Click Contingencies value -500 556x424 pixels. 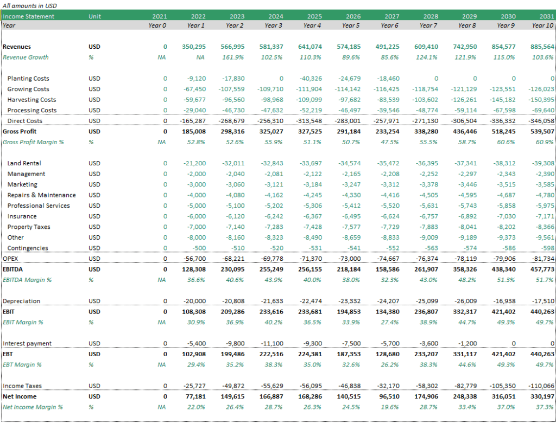point(199,248)
